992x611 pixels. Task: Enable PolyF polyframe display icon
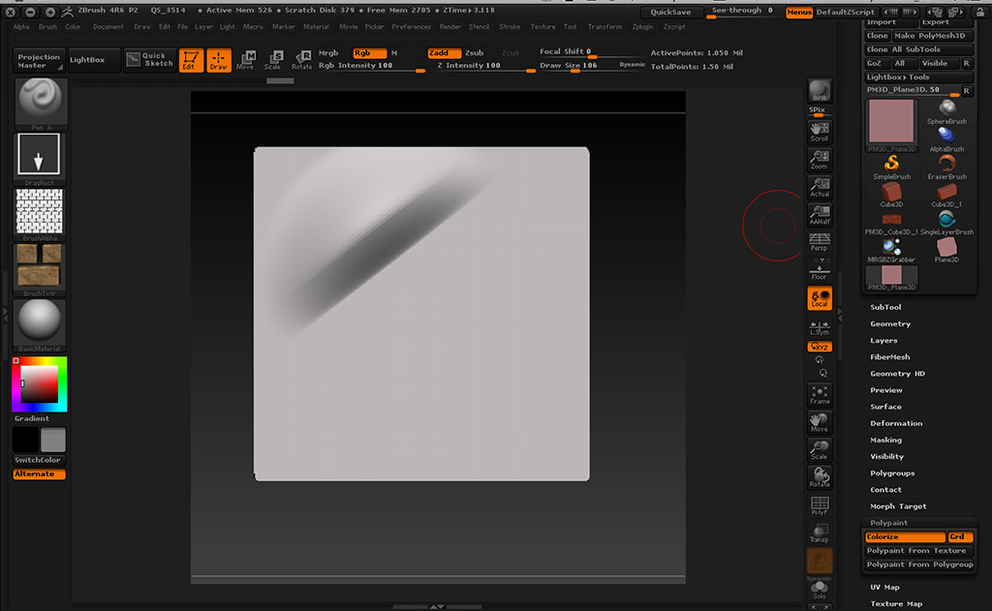point(820,506)
